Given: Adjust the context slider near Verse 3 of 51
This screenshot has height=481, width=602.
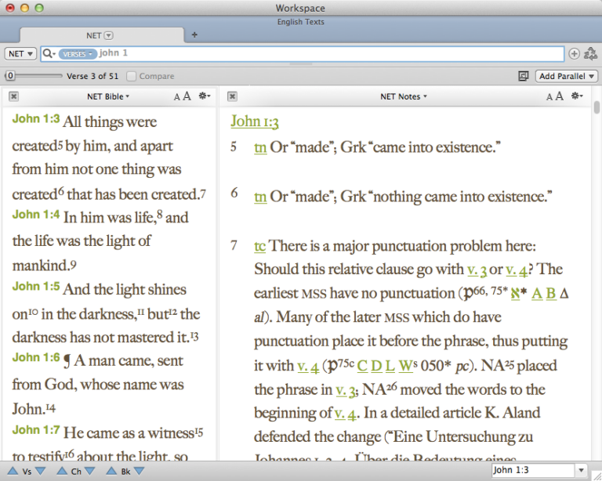Looking at the screenshot, I should point(33,76).
